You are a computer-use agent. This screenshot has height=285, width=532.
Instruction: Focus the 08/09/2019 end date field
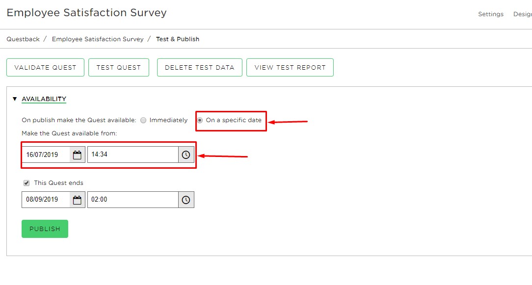[46, 200]
